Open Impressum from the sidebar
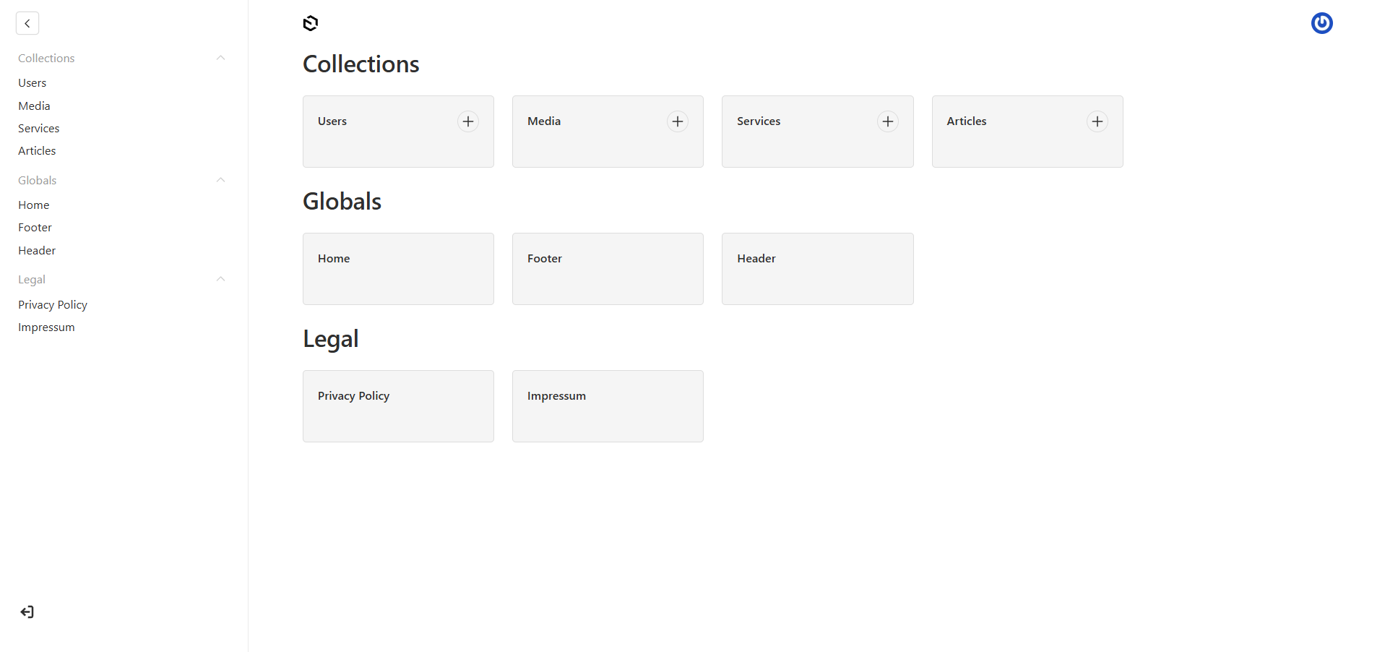Image resolution: width=1385 pixels, height=652 pixels. coord(46,327)
